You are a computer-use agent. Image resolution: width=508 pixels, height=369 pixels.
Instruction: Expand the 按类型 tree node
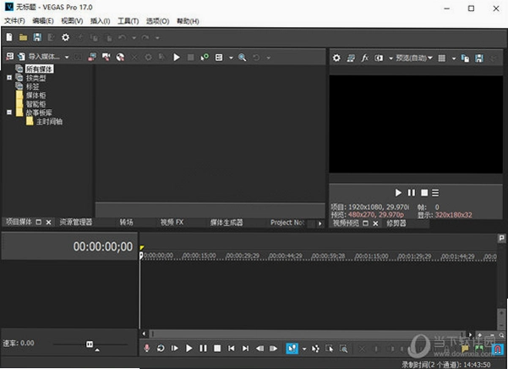point(9,78)
